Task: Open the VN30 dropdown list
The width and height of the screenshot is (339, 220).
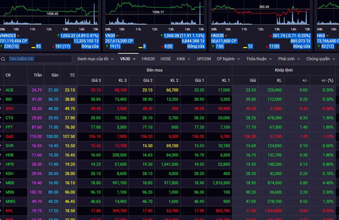Action: pyautogui.click(x=127, y=59)
